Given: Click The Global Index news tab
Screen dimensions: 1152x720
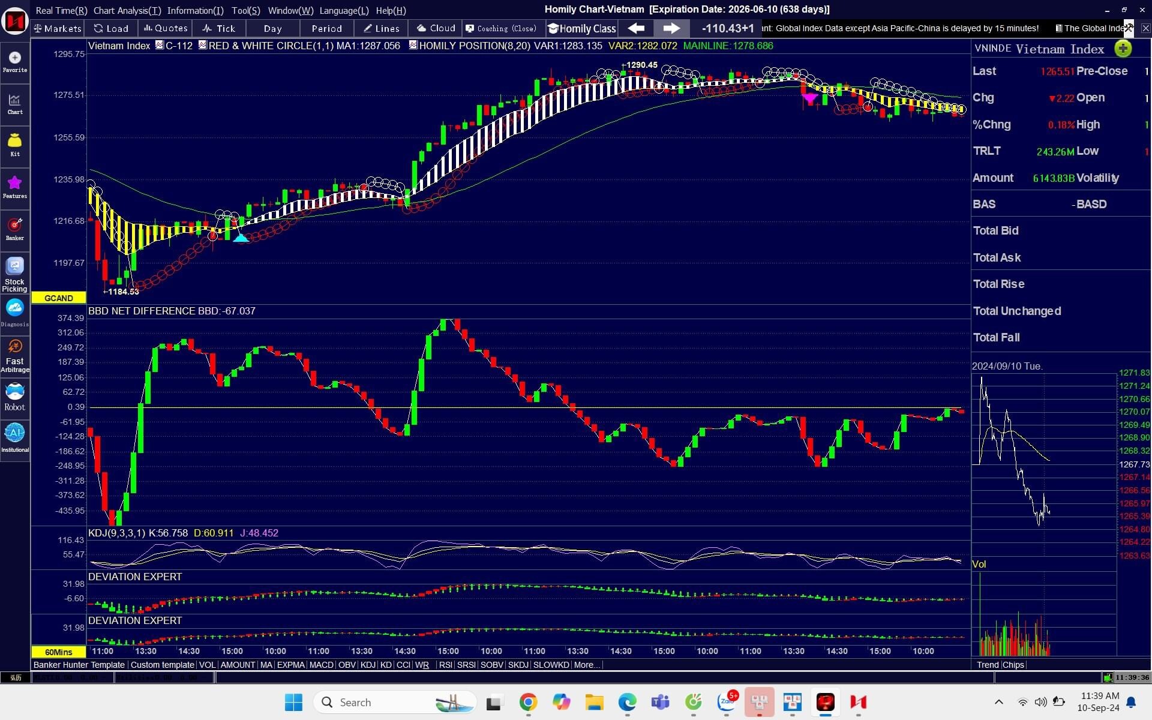Looking at the screenshot, I should coord(1089,28).
